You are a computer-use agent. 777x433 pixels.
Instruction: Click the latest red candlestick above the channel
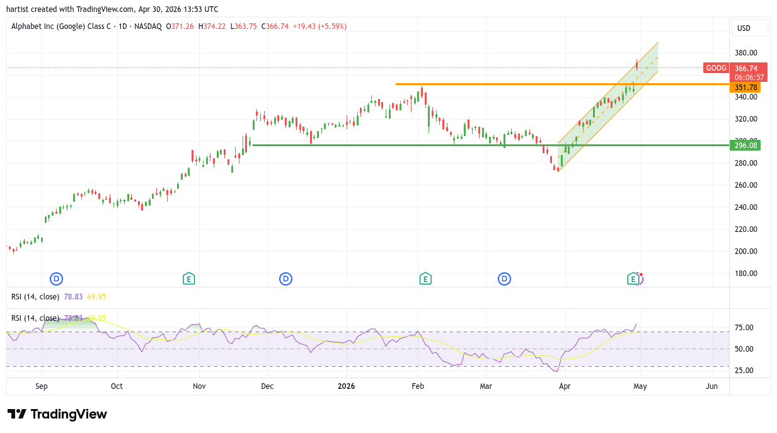pos(637,64)
